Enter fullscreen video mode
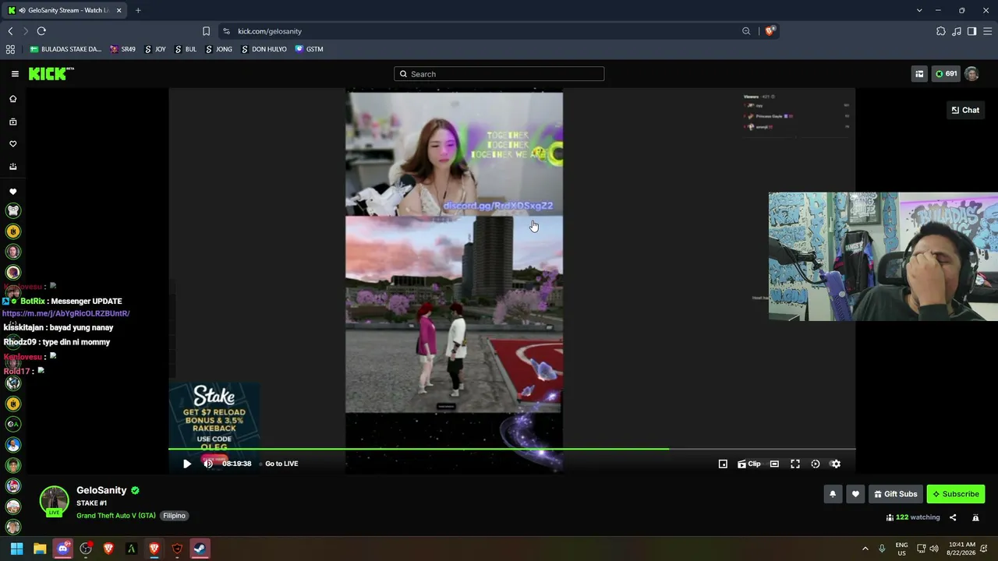 click(x=795, y=464)
